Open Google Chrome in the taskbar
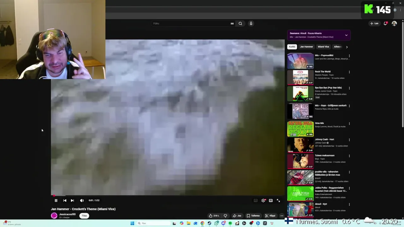Screen dimensions: 404x227 point(202,223)
